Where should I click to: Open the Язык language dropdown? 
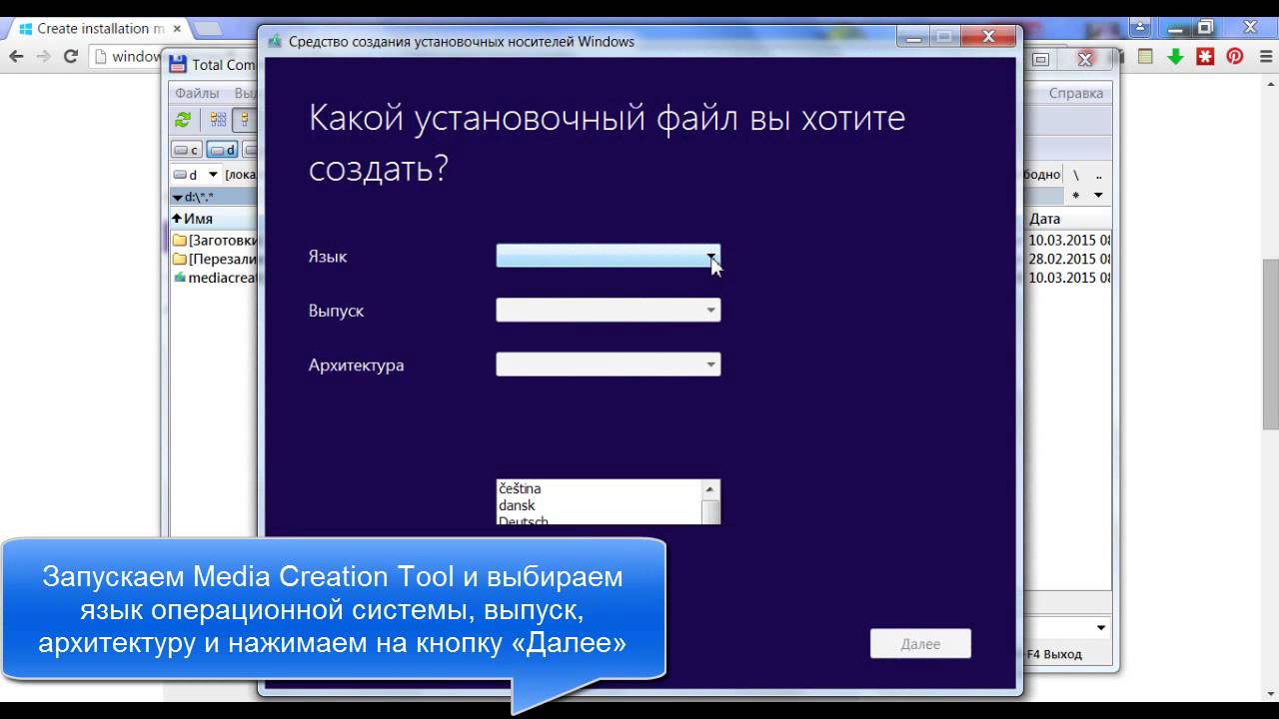[609, 256]
